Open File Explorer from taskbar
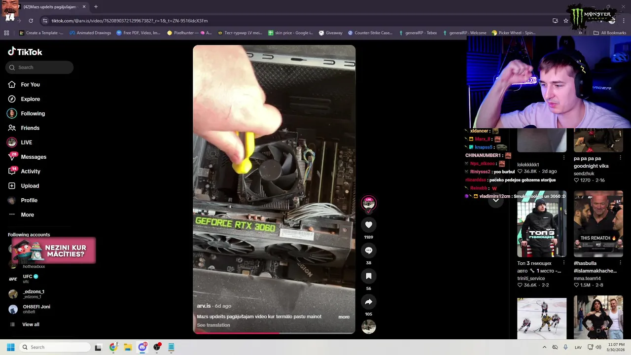 point(128,347)
